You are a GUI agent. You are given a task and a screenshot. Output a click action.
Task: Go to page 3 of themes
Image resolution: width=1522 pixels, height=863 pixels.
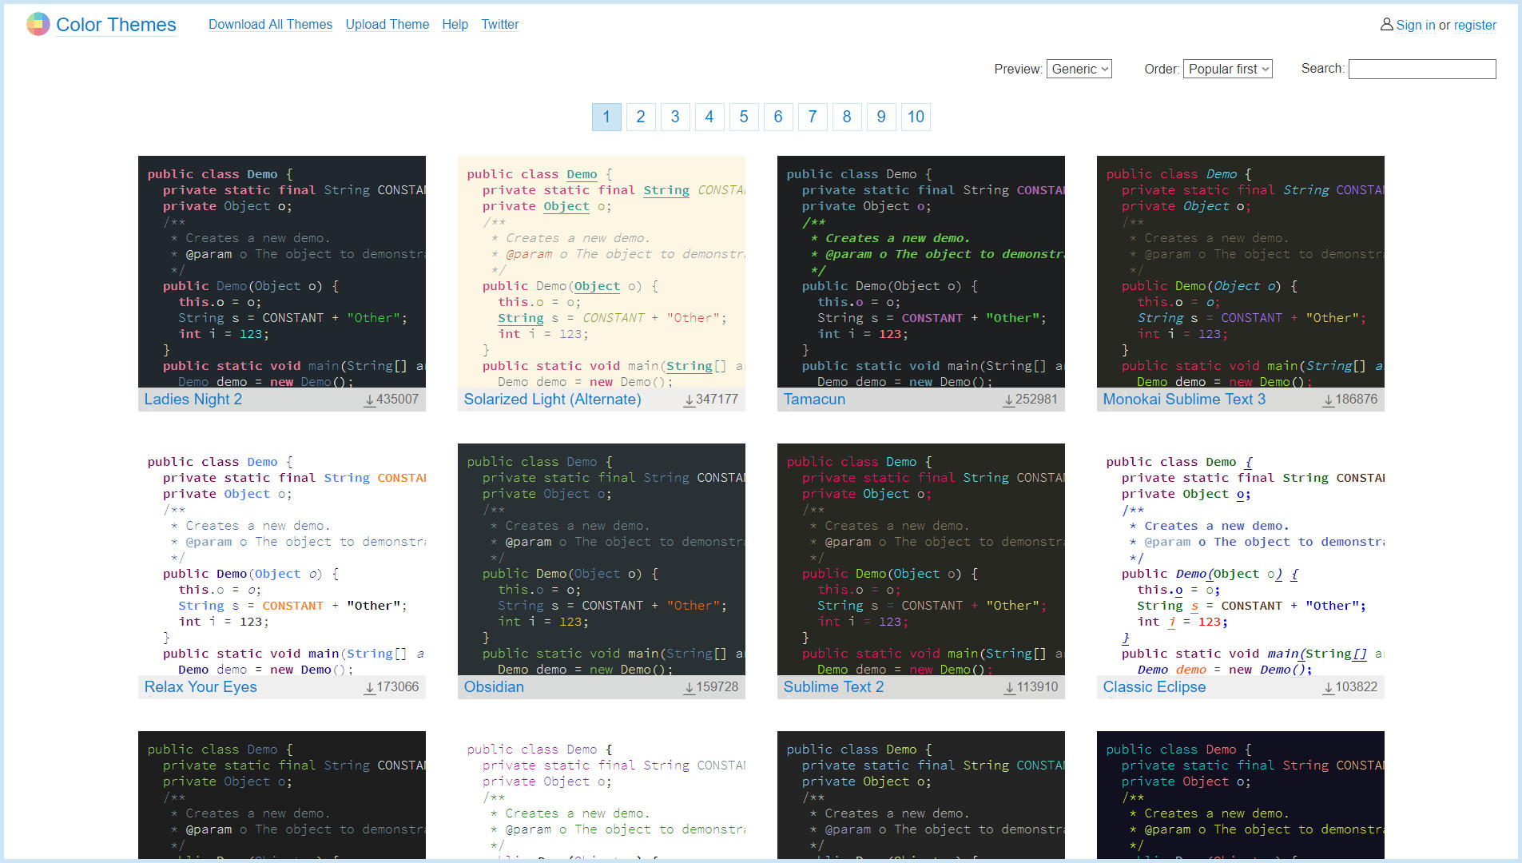(x=675, y=117)
